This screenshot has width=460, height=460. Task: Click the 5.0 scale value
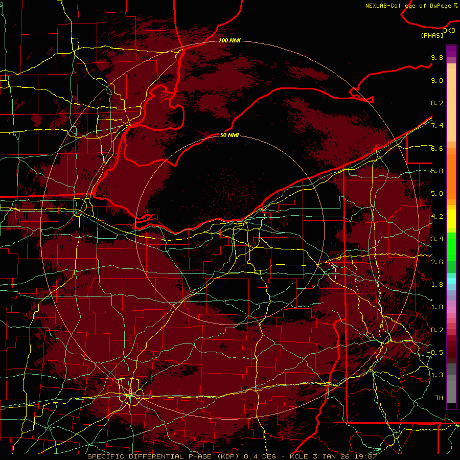437,194
